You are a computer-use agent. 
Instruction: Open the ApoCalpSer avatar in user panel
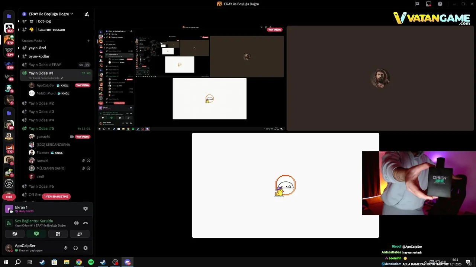(x=9, y=248)
